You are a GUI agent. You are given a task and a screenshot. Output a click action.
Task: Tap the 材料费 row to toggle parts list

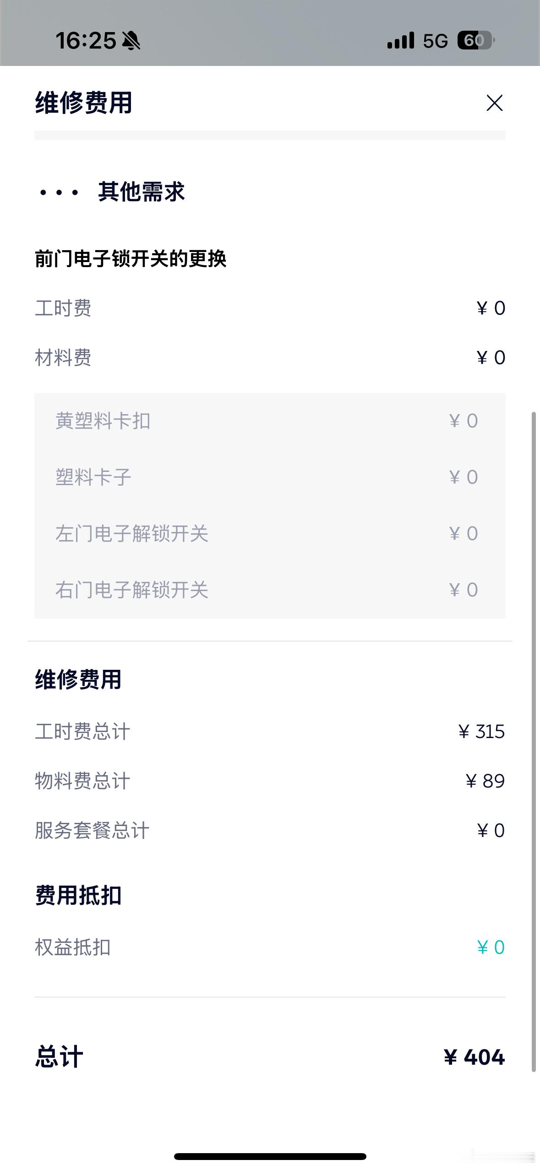click(x=270, y=357)
